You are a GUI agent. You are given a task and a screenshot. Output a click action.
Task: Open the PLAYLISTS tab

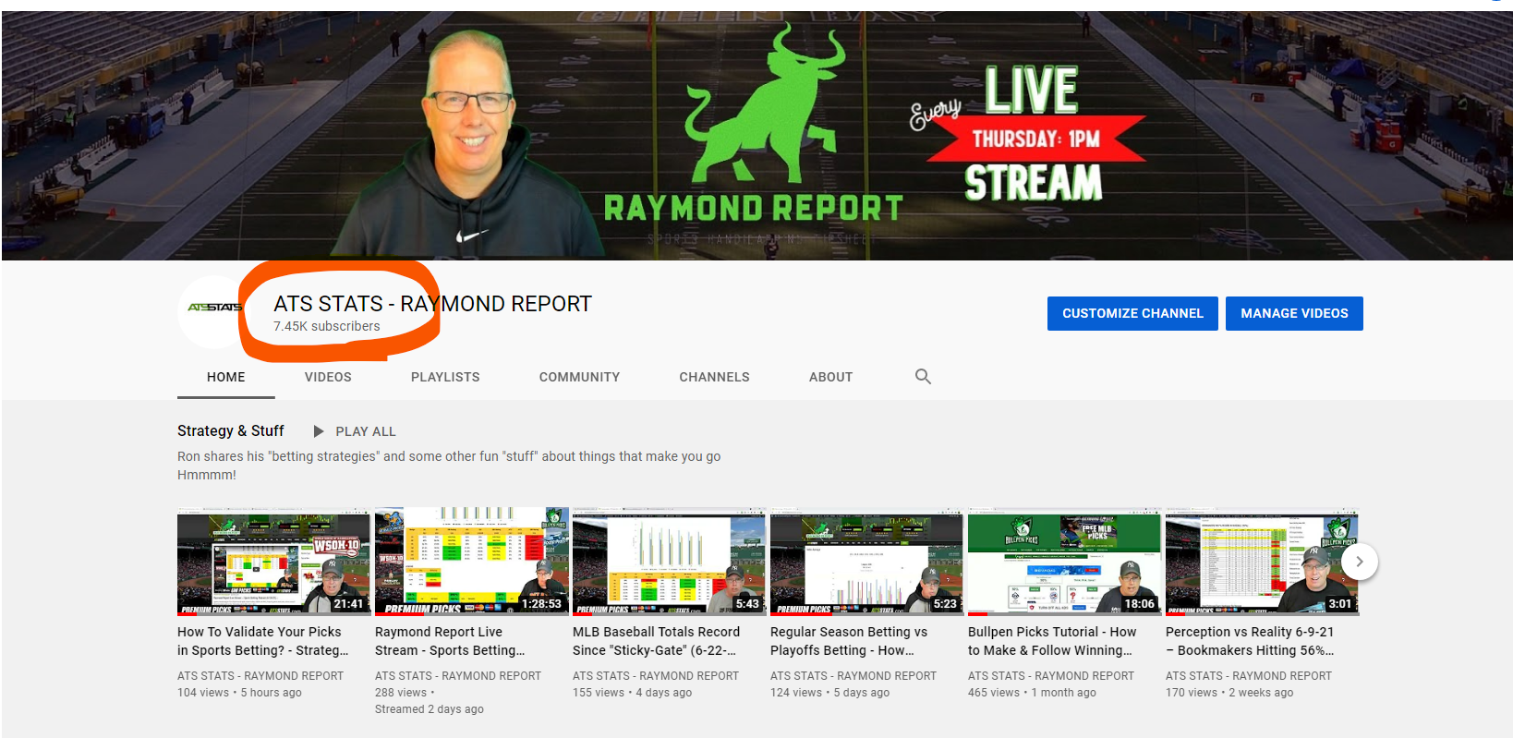click(445, 377)
